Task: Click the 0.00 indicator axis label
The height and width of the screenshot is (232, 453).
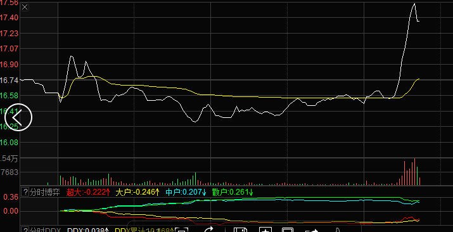Action: (x=11, y=211)
